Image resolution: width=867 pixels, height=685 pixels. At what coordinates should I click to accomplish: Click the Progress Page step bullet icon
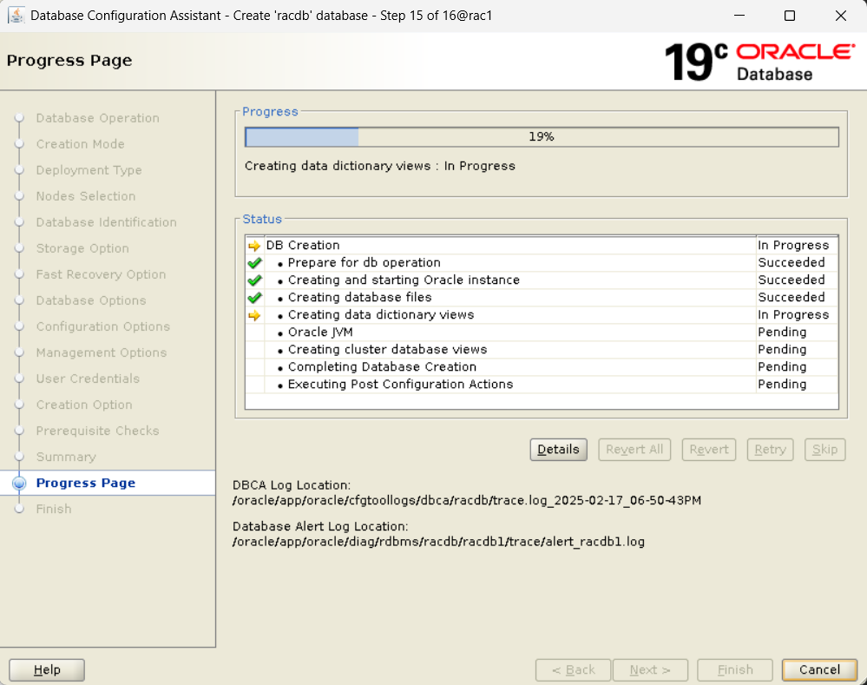coord(19,483)
